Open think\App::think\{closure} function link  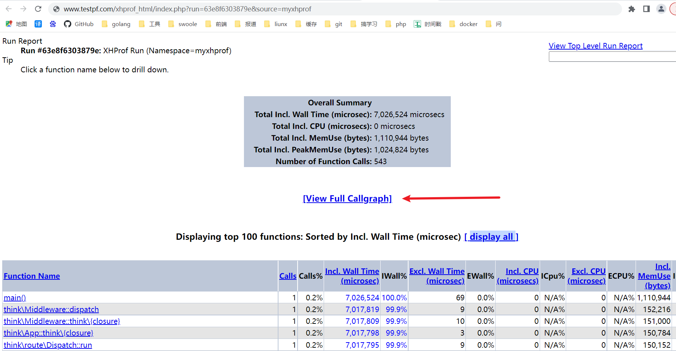tap(48, 333)
